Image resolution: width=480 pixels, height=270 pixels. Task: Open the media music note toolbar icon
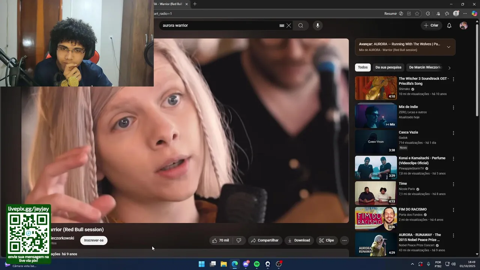[438, 13]
